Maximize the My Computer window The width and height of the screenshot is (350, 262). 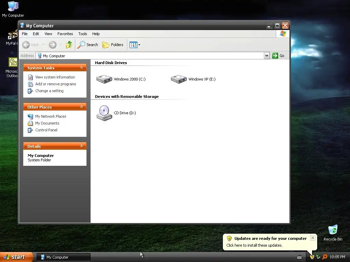click(x=277, y=25)
